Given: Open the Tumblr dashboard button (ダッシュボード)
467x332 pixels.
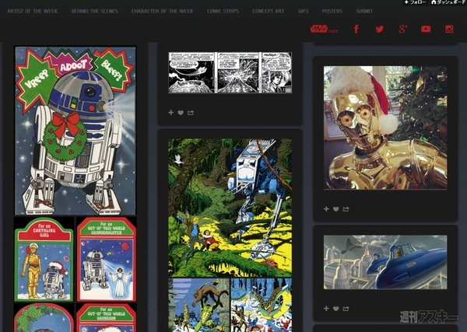Looking at the screenshot, I should (x=448, y=2).
